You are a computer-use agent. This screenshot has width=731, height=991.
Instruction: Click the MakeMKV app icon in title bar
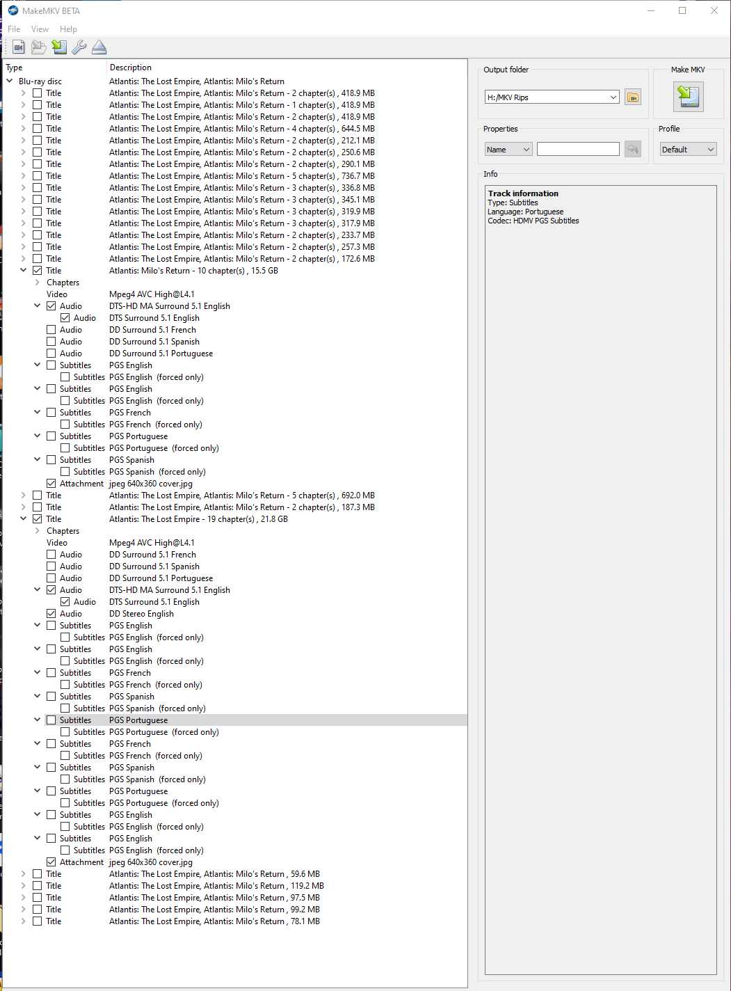(13, 10)
